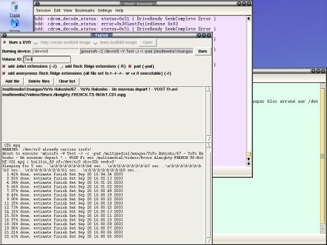Click the file list vertical scrollbar track

click(x=208, y=114)
